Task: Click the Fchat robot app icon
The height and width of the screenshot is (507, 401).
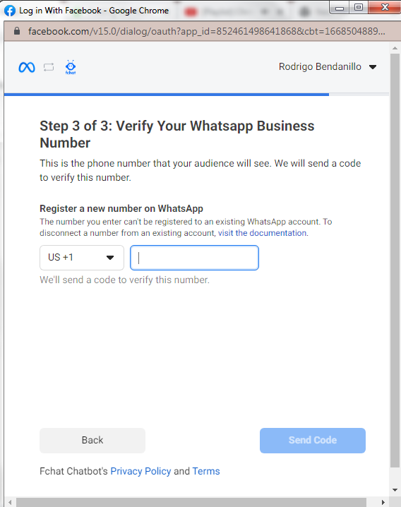Action: [71, 67]
